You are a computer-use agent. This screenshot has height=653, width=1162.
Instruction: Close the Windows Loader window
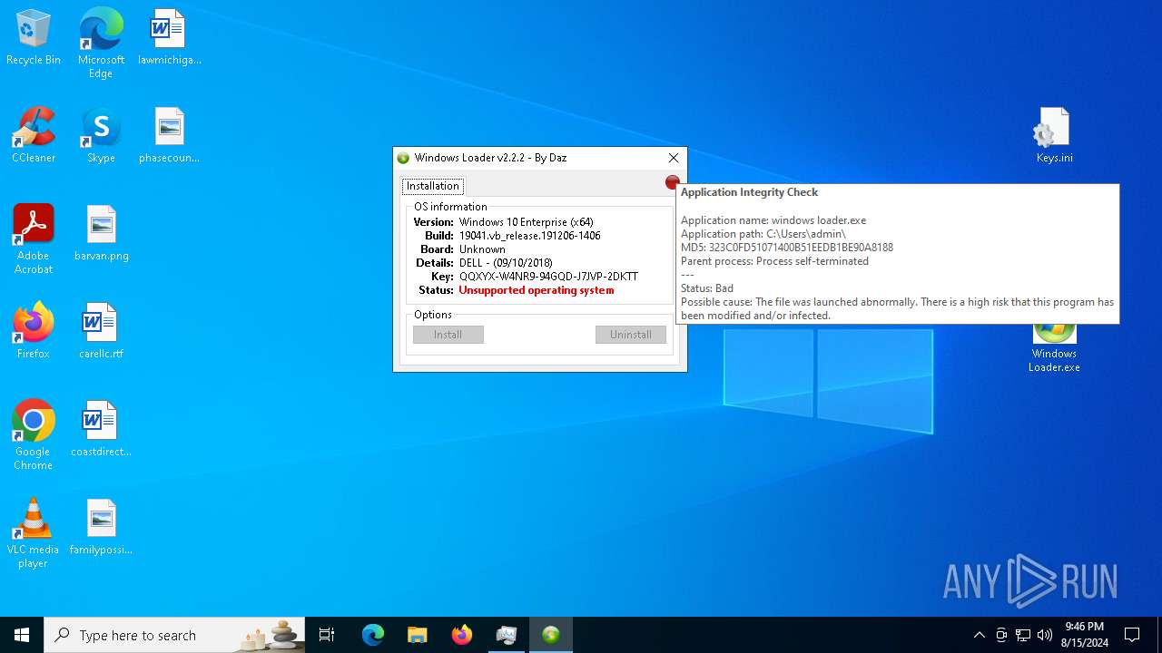click(x=674, y=158)
